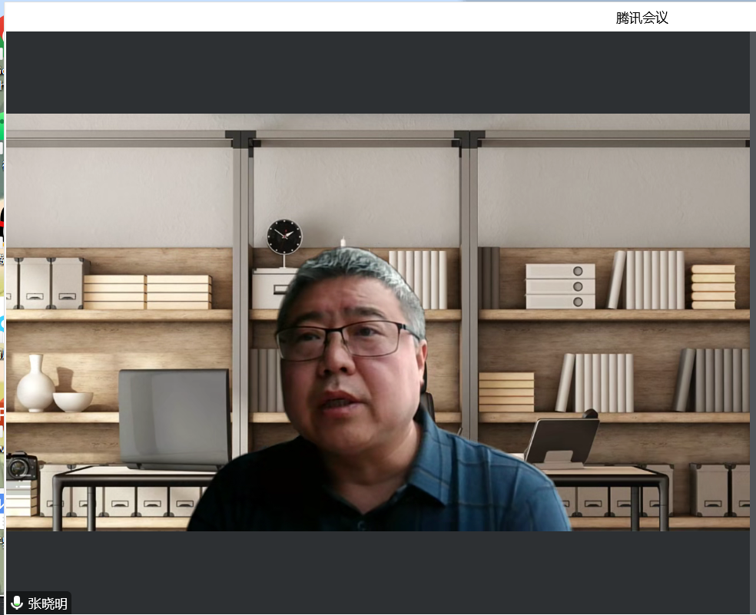This screenshot has height=615, width=756.
Task: Click the speaker's eyeglasses in the video
Action: 344,339
